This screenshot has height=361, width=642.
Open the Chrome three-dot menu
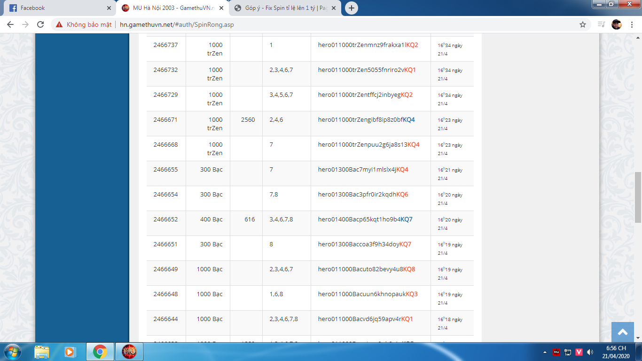(x=632, y=24)
